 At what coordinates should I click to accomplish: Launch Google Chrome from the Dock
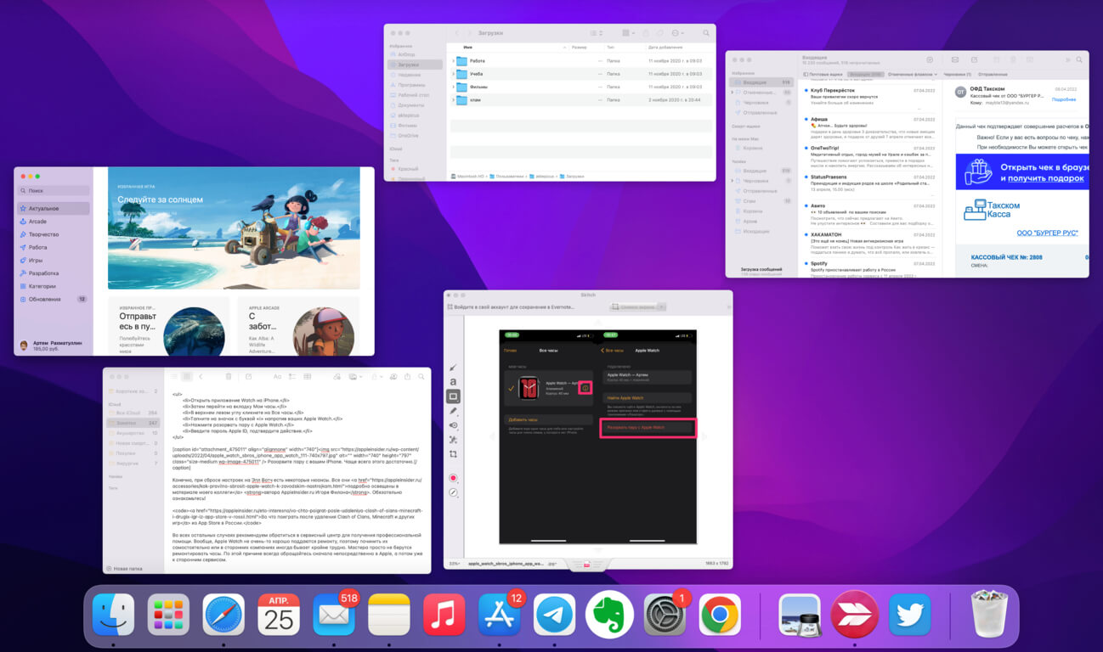720,615
